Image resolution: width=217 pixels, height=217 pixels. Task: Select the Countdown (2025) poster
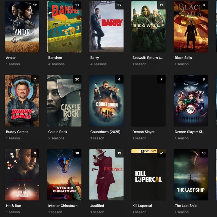[106, 101]
